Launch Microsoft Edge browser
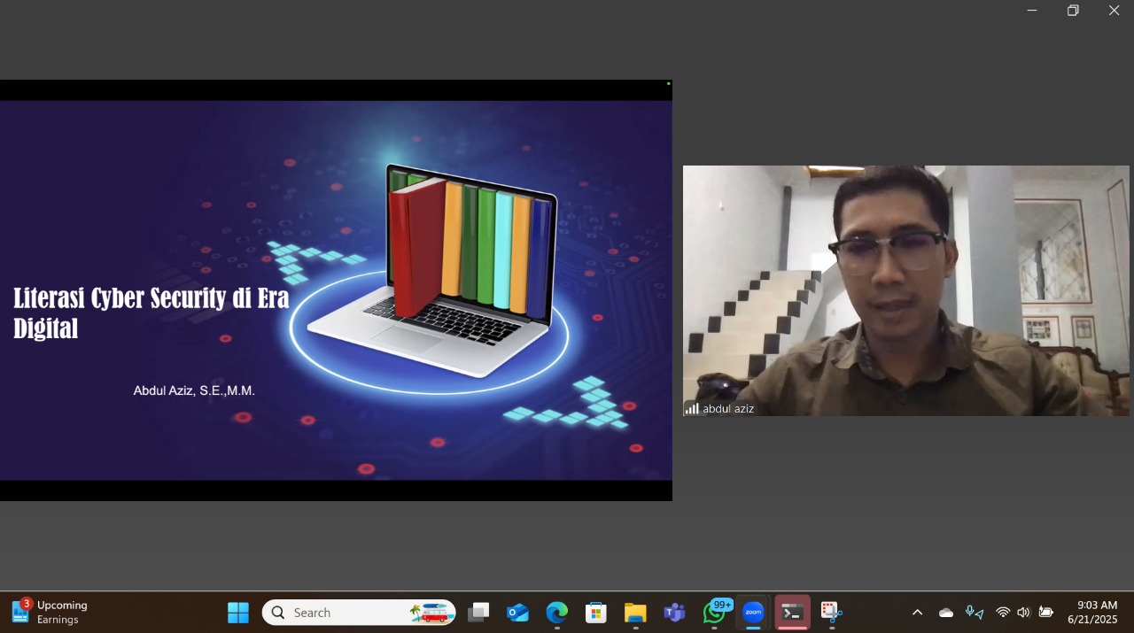Image resolution: width=1134 pixels, height=633 pixels. [x=556, y=612]
